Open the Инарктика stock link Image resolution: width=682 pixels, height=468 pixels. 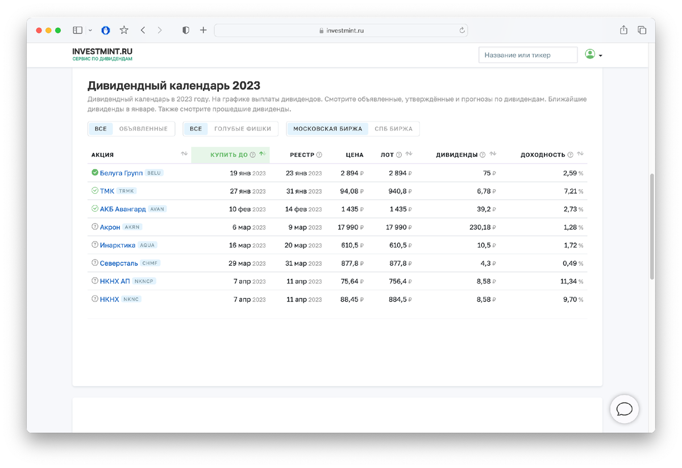click(x=118, y=245)
